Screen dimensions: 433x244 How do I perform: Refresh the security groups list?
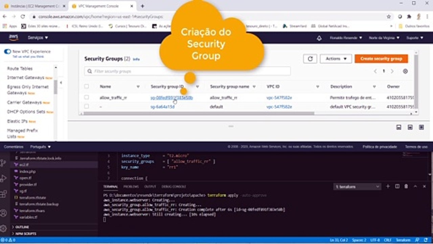pyautogui.click(x=310, y=59)
